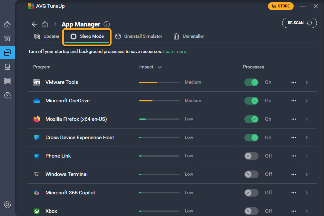Open the sidebar help question icon
The width and height of the screenshot is (324, 216).
pyautogui.click(x=7, y=95)
